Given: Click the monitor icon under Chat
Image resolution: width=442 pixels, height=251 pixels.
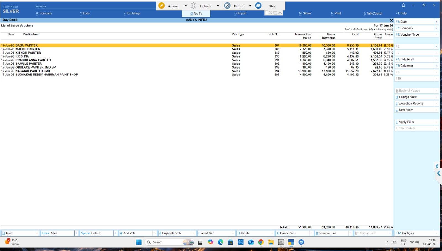Looking at the screenshot, I should 275,13.
